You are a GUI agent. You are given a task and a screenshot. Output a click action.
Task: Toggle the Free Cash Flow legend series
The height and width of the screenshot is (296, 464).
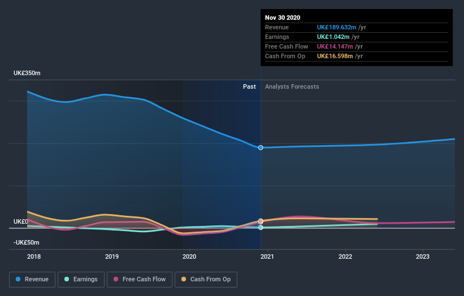tap(140, 280)
